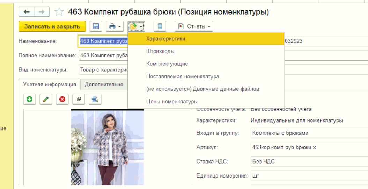
Task: Open the print dropdown menu
Action: (x=115, y=26)
